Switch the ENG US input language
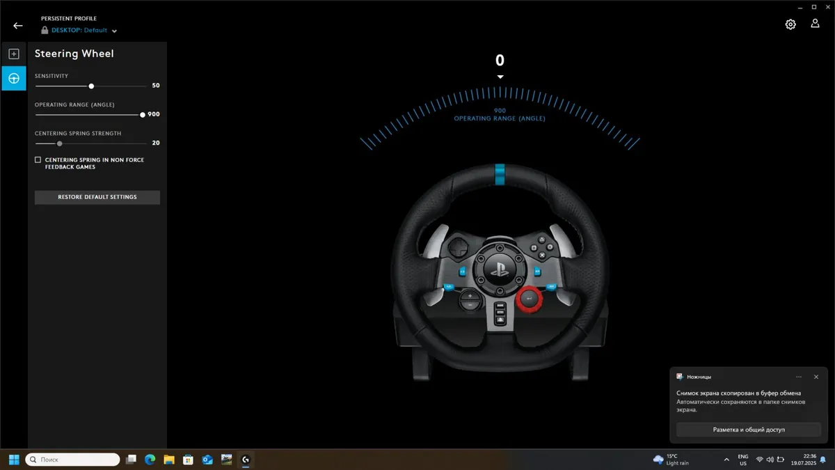835x470 pixels. (743, 460)
